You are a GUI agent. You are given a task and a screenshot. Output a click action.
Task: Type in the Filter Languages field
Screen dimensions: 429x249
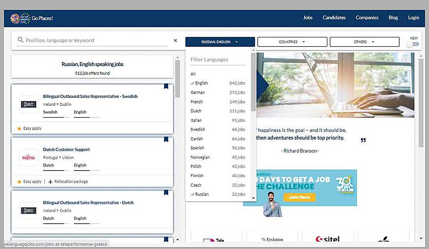[x=217, y=60]
